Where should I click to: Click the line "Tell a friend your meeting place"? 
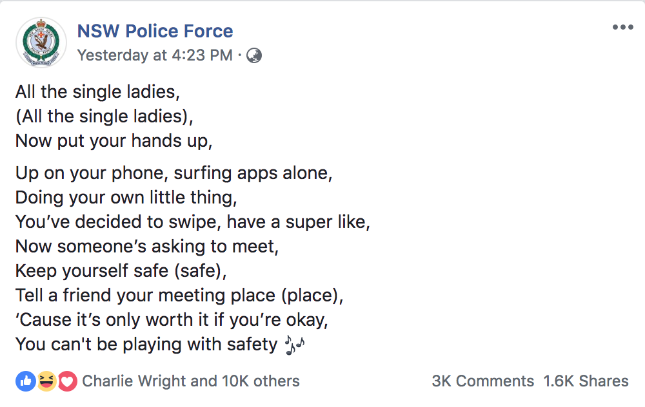coord(181,296)
